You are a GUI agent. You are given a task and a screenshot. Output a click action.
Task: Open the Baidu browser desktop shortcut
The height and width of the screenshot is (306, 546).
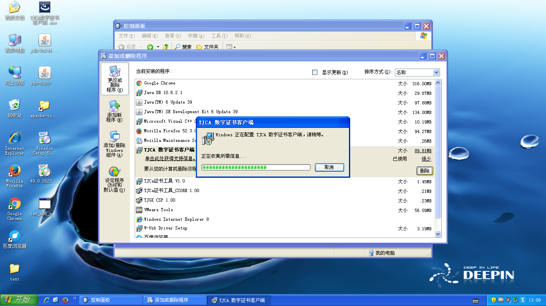[x=14, y=239]
